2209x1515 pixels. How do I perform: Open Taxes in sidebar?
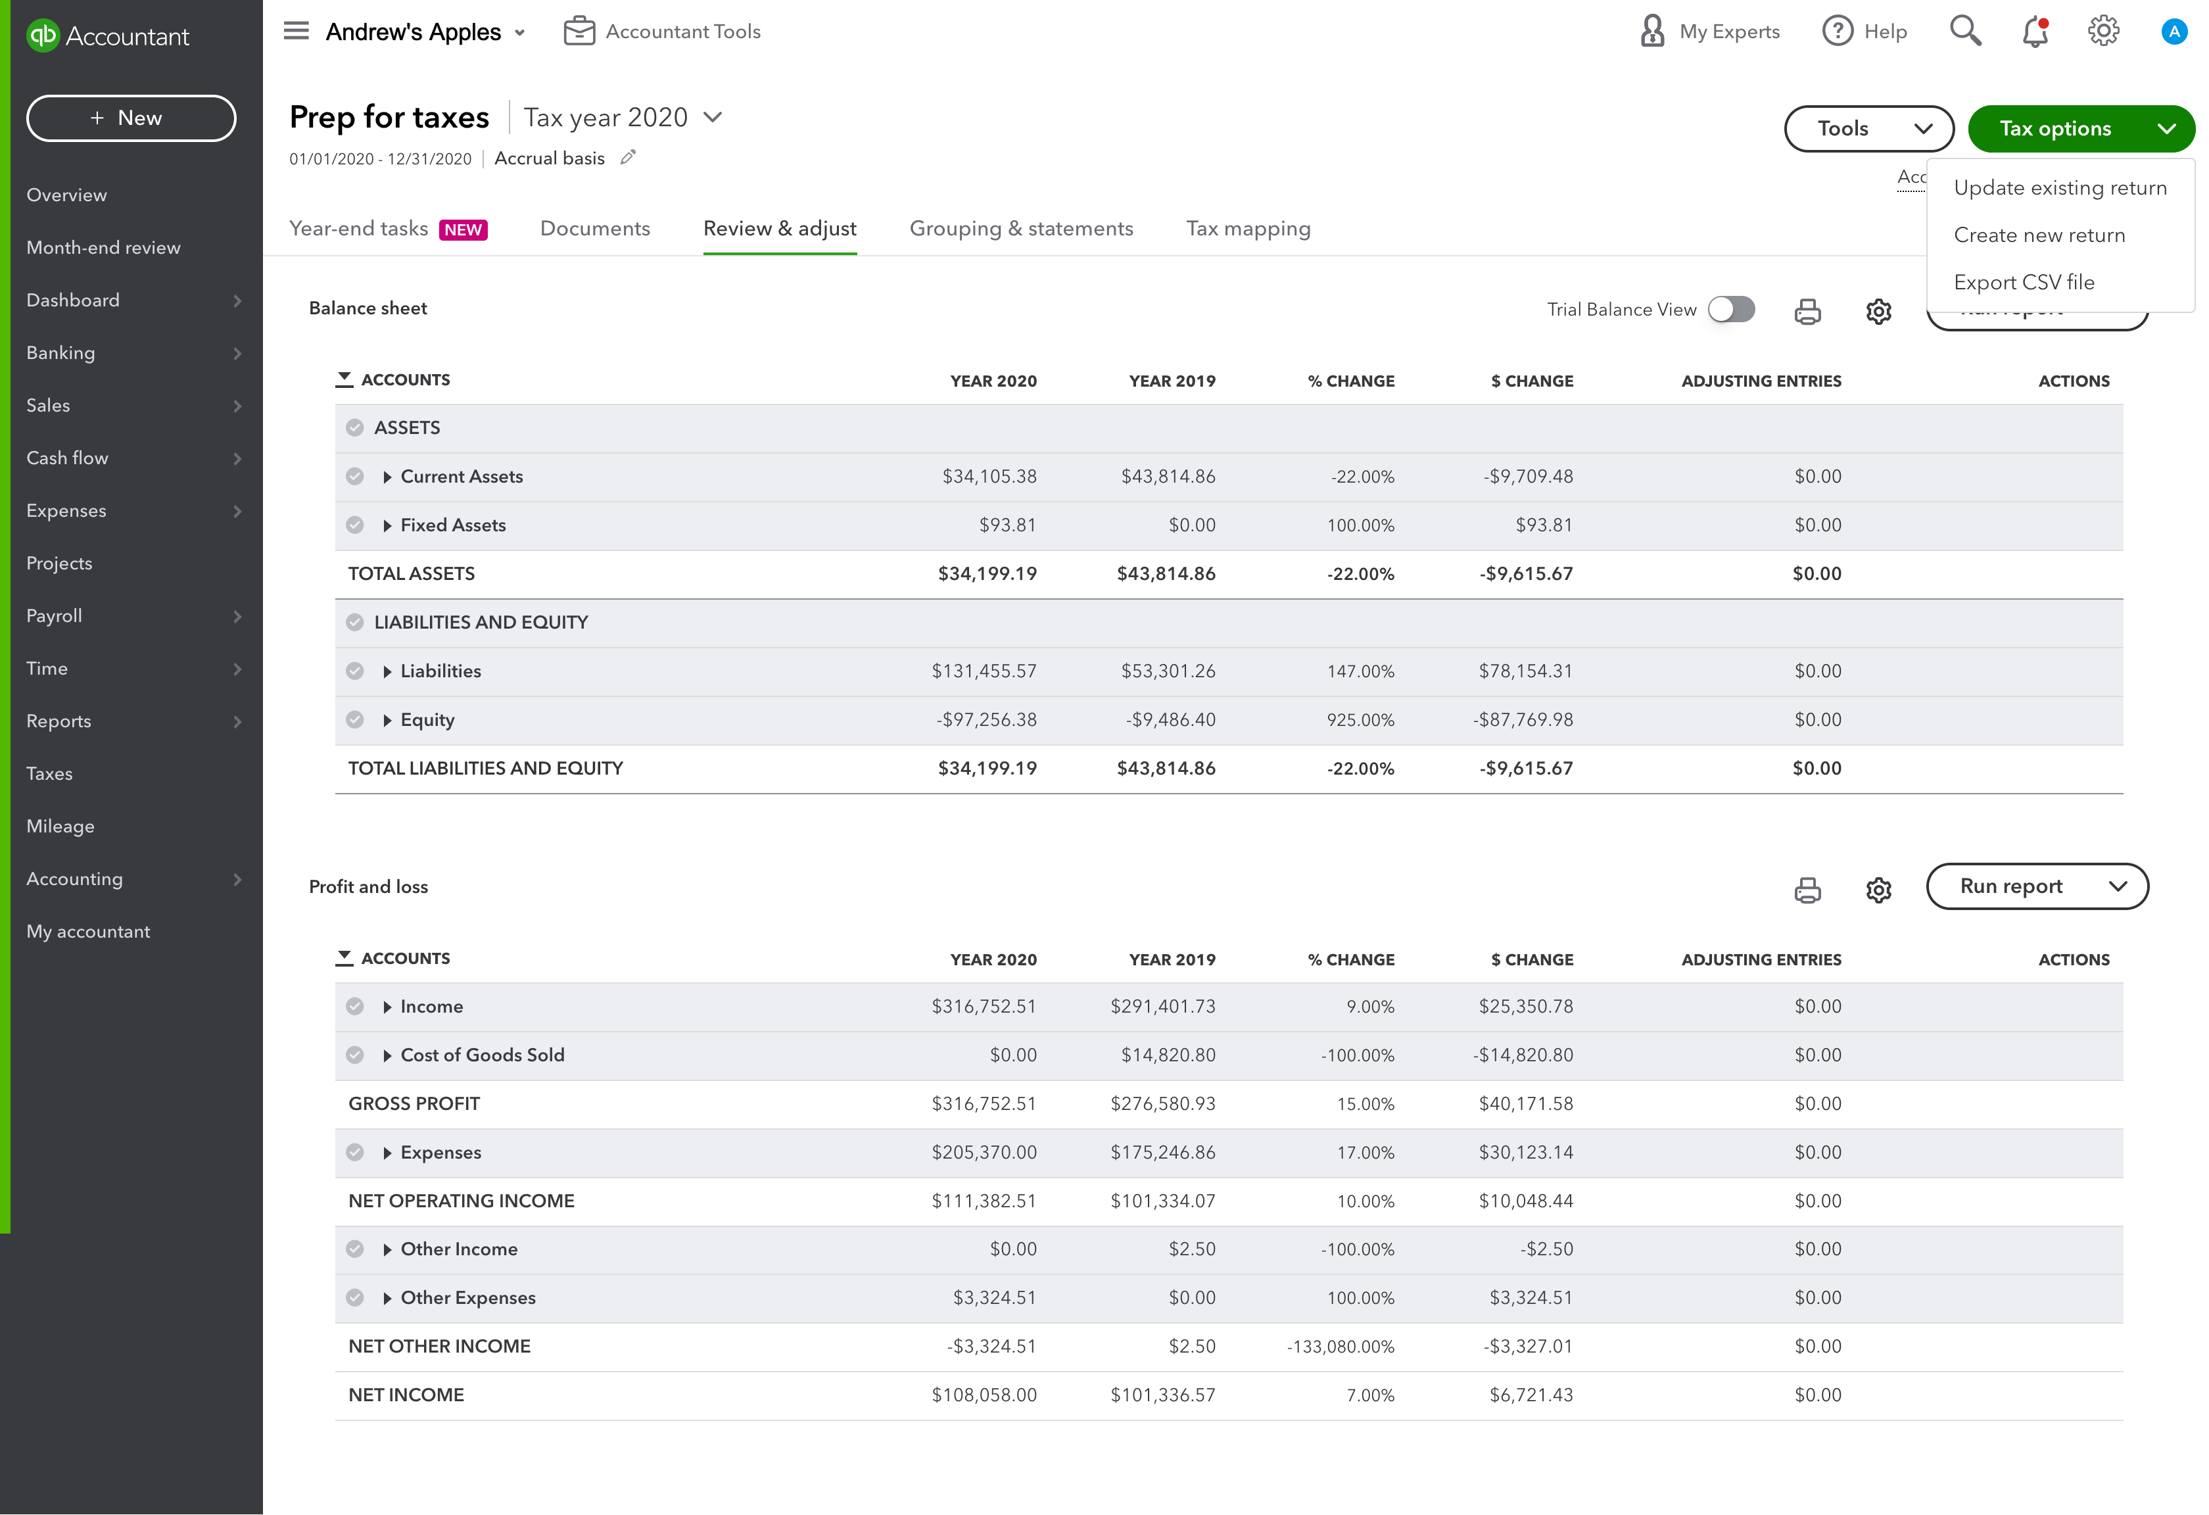[x=49, y=774]
